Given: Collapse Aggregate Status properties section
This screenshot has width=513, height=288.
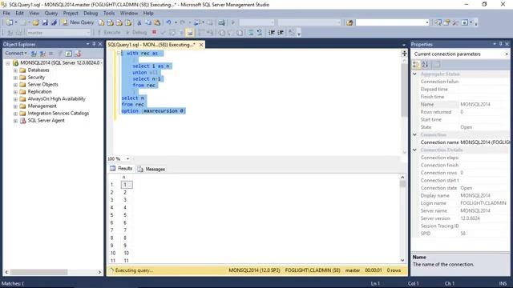Looking at the screenshot, I should [414, 74].
